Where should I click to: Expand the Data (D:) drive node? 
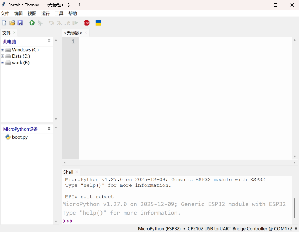2,56
